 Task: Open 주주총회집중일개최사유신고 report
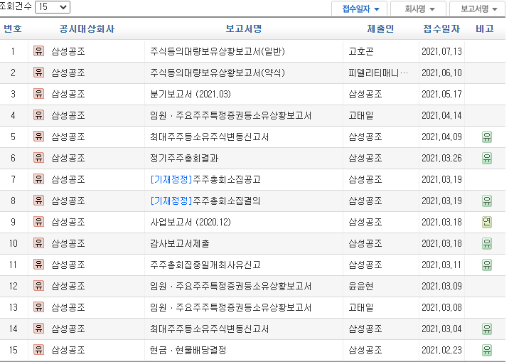pos(205,265)
